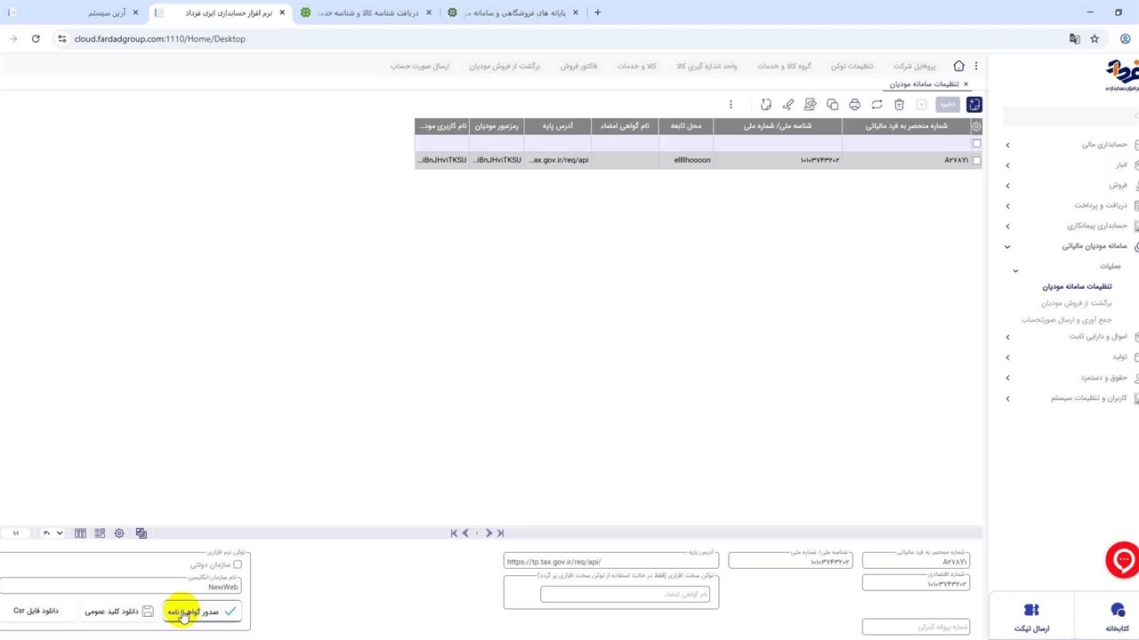The image size is (1139, 640).
Task: Check the سازمان دولتی checkbox
Action: [x=237, y=564]
